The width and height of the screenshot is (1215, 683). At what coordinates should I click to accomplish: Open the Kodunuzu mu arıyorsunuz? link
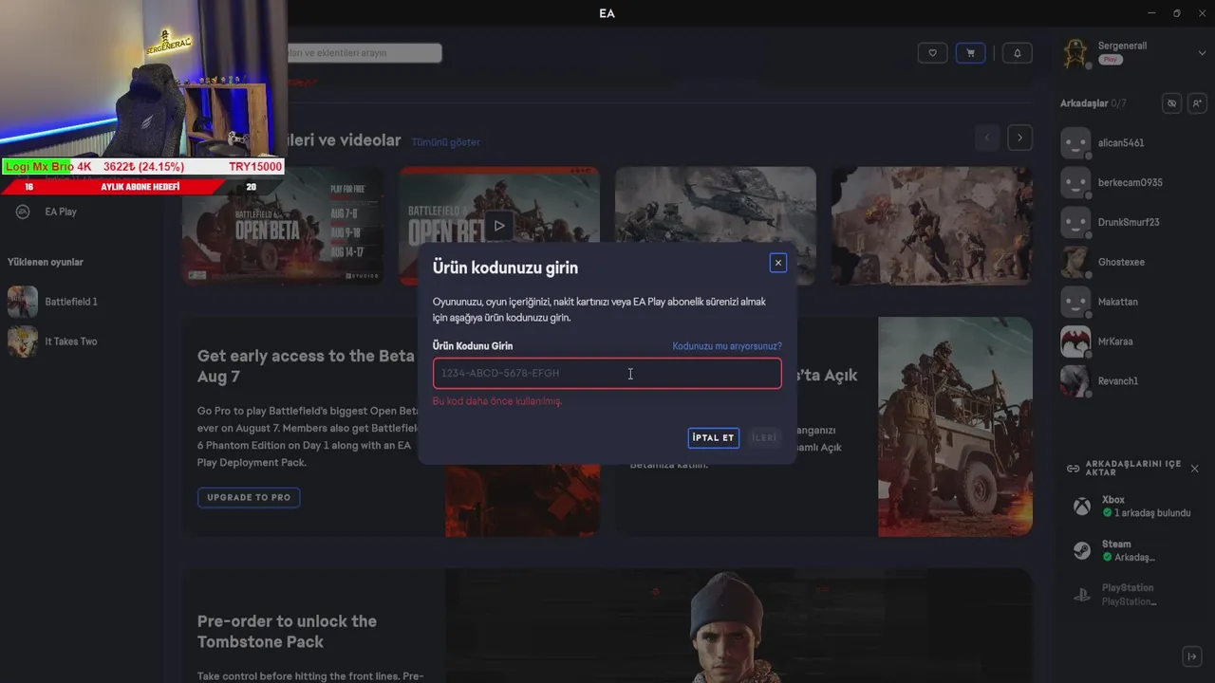click(x=727, y=346)
